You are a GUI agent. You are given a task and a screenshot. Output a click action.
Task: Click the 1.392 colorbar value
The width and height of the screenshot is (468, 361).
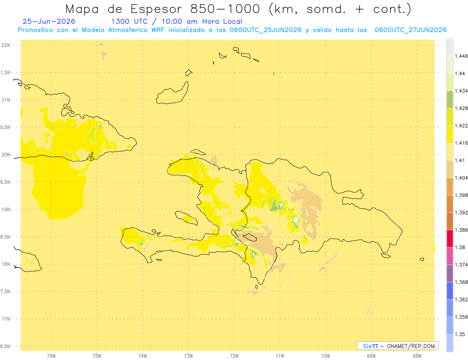point(462,213)
